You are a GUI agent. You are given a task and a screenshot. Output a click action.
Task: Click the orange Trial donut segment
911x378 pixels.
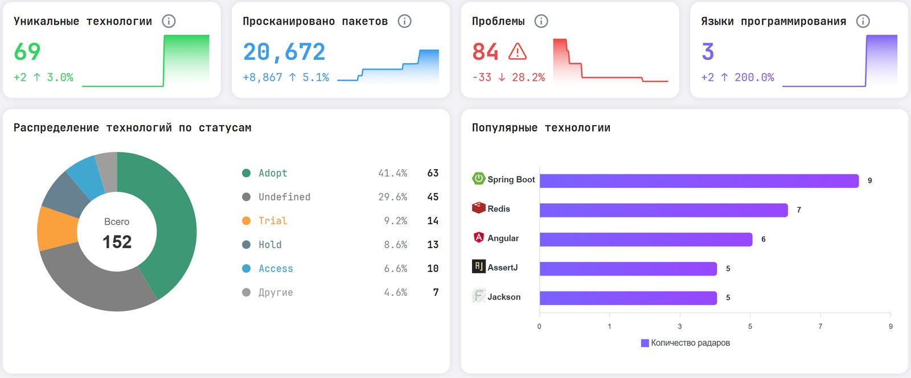click(x=57, y=229)
